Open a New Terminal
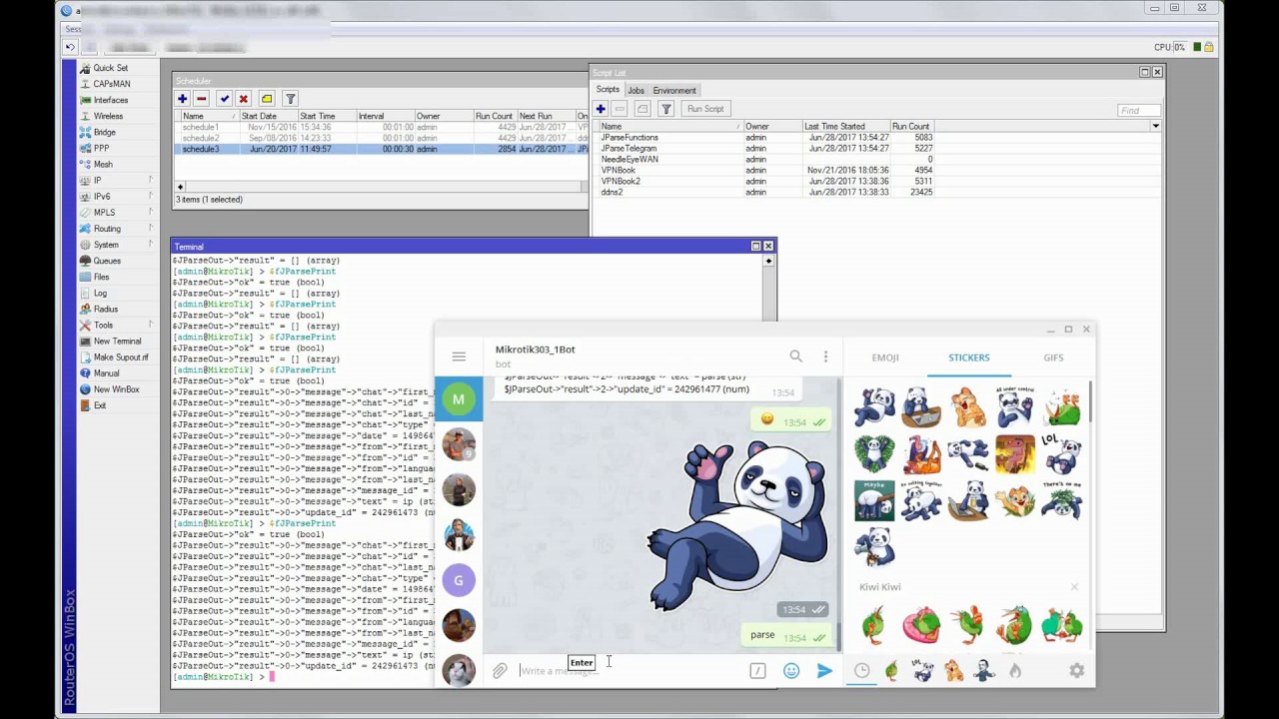This screenshot has height=719, width=1279. click(117, 341)
